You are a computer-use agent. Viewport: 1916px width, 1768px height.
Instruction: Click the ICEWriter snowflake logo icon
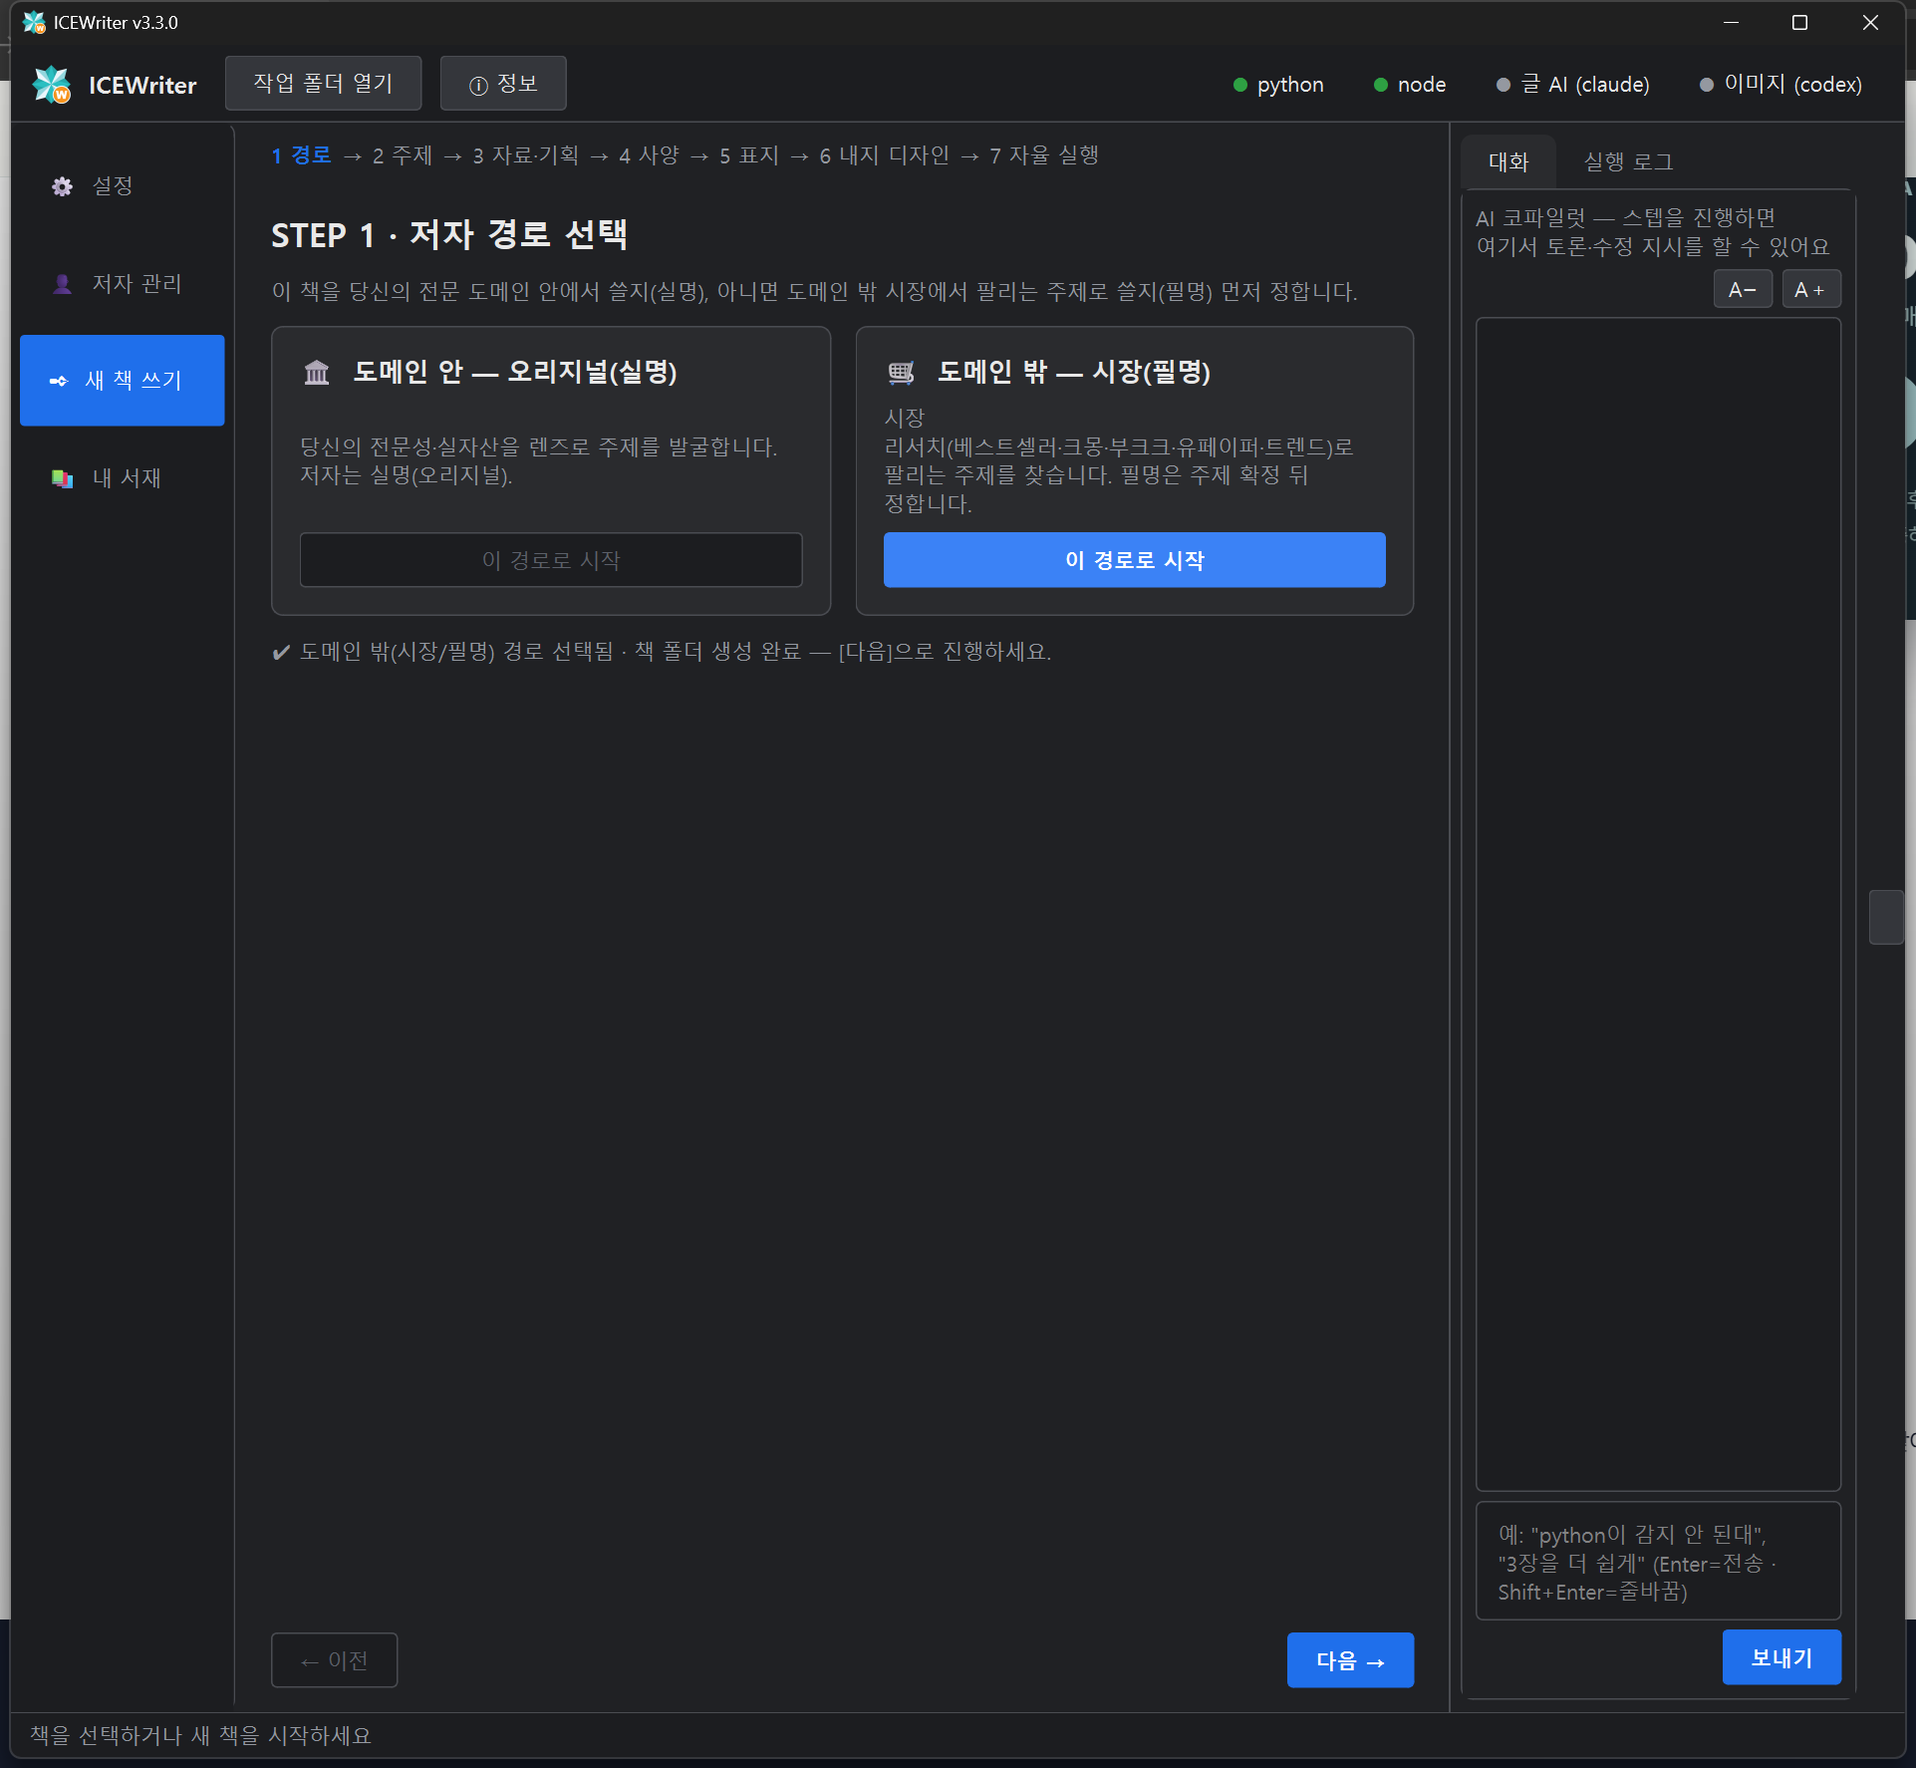pos(52,85)
